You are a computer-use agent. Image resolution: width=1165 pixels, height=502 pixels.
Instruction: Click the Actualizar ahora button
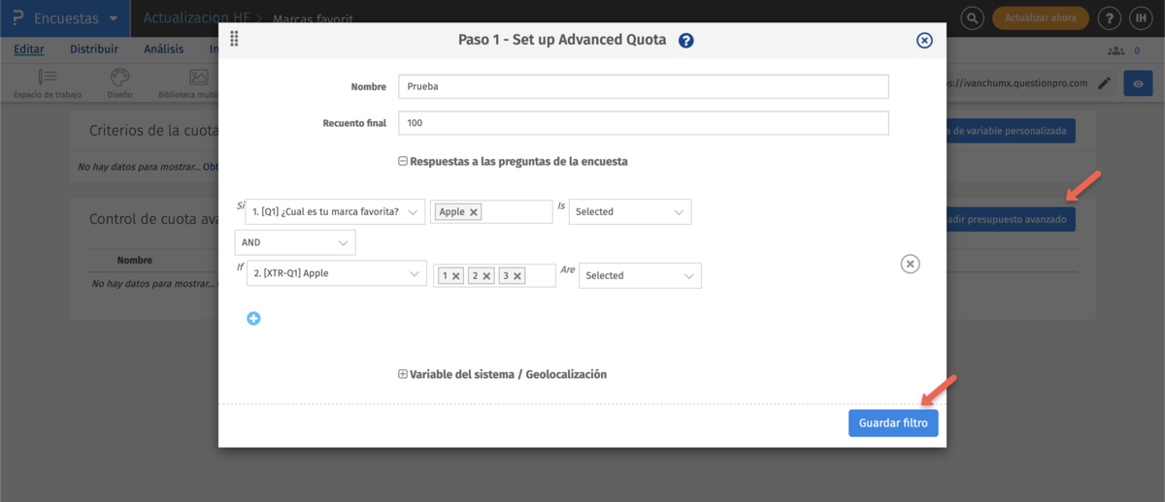1040,18
